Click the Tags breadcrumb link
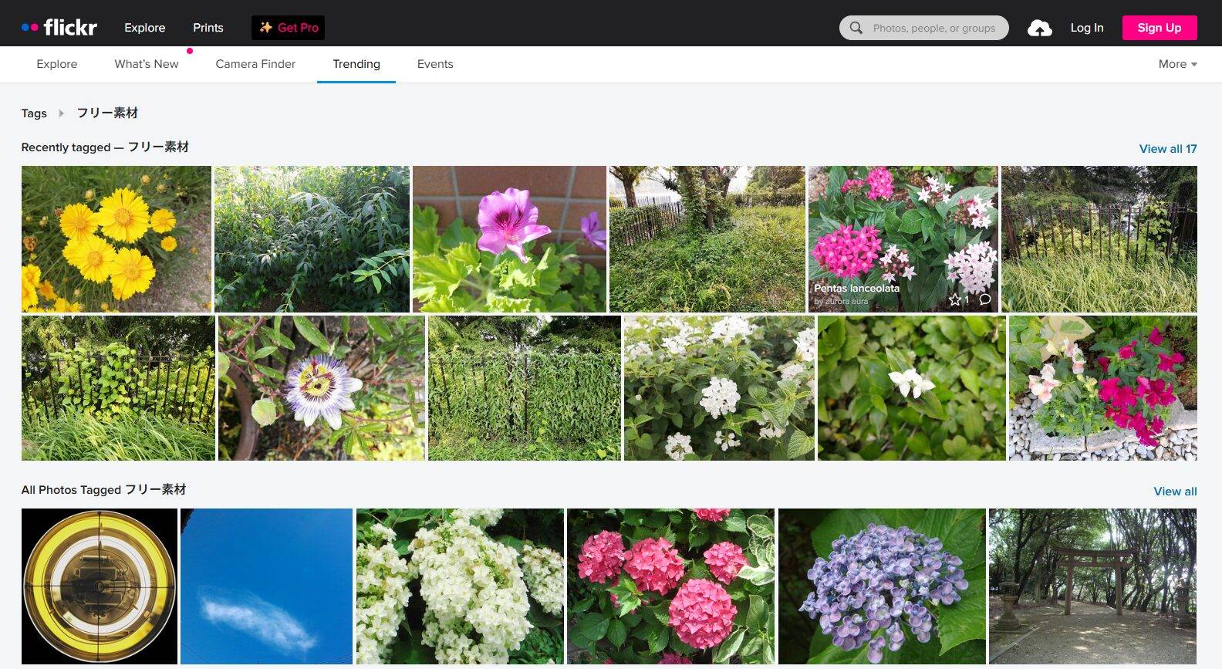 point(34,113)
